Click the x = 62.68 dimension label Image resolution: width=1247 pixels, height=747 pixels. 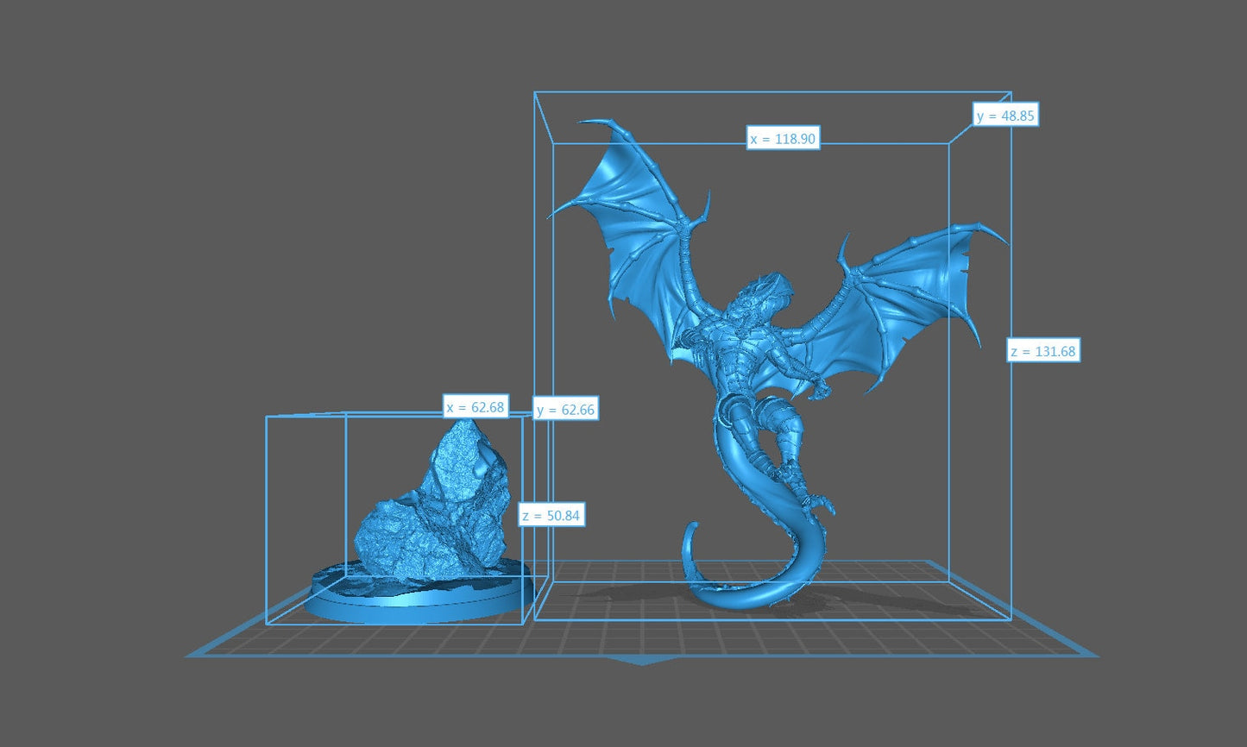click(475, 406)
